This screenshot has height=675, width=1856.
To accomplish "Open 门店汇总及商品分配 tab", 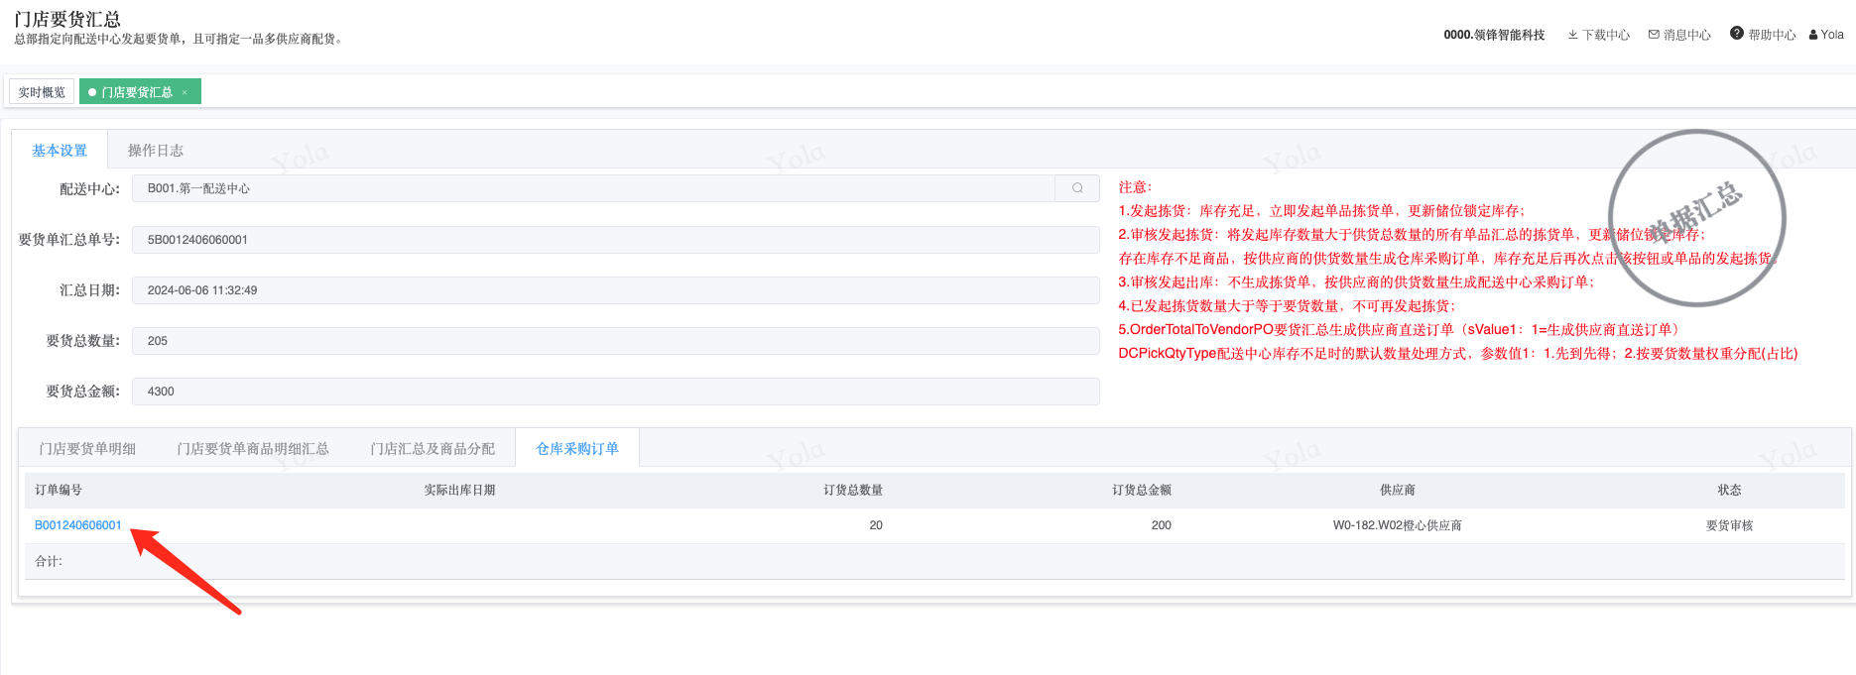I will point(433,449).
